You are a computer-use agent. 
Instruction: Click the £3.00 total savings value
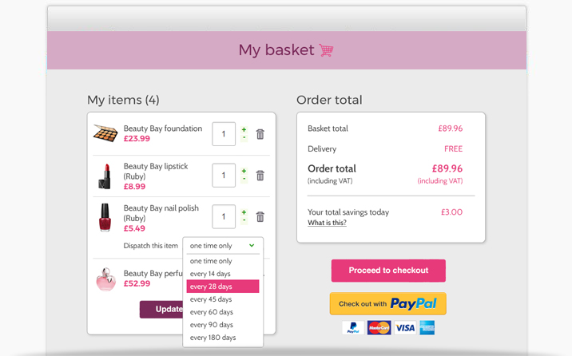(451, 212)
